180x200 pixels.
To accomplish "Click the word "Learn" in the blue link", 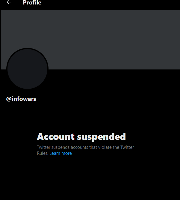I will click(x=55, y=153).
